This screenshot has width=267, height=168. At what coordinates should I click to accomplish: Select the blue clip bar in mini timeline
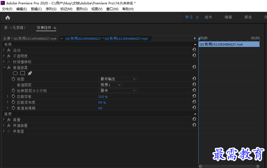[229, 44]
